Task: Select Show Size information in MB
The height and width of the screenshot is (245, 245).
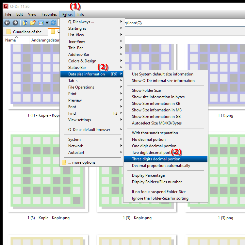Action: click(166, 110)
